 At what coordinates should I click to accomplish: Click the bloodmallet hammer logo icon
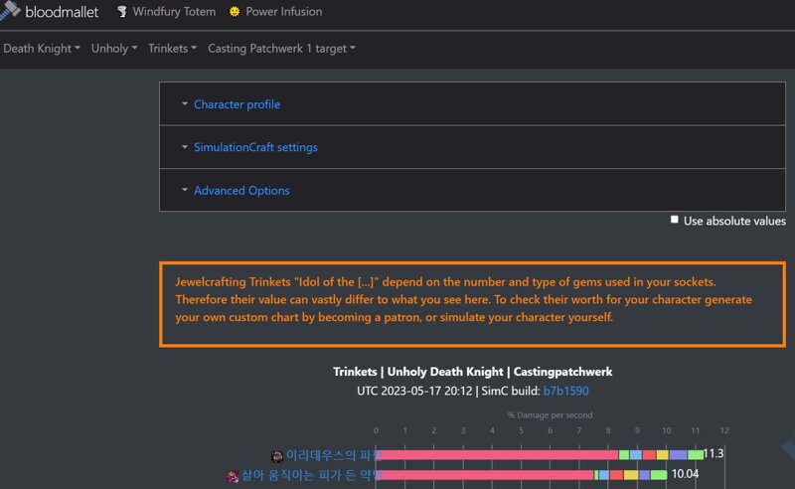tap(9, 9)
